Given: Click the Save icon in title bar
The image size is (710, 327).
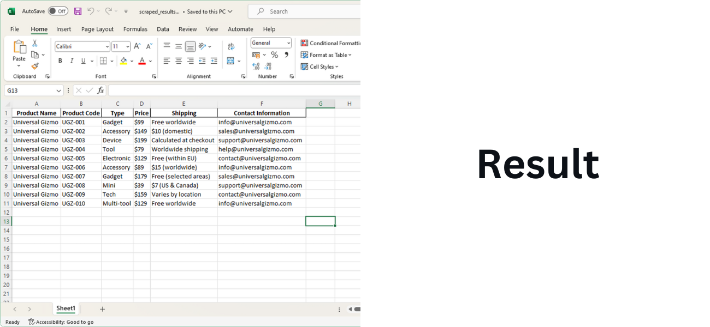Looking at the screenshot, I should pyautogui.click(x=78, y=11).
